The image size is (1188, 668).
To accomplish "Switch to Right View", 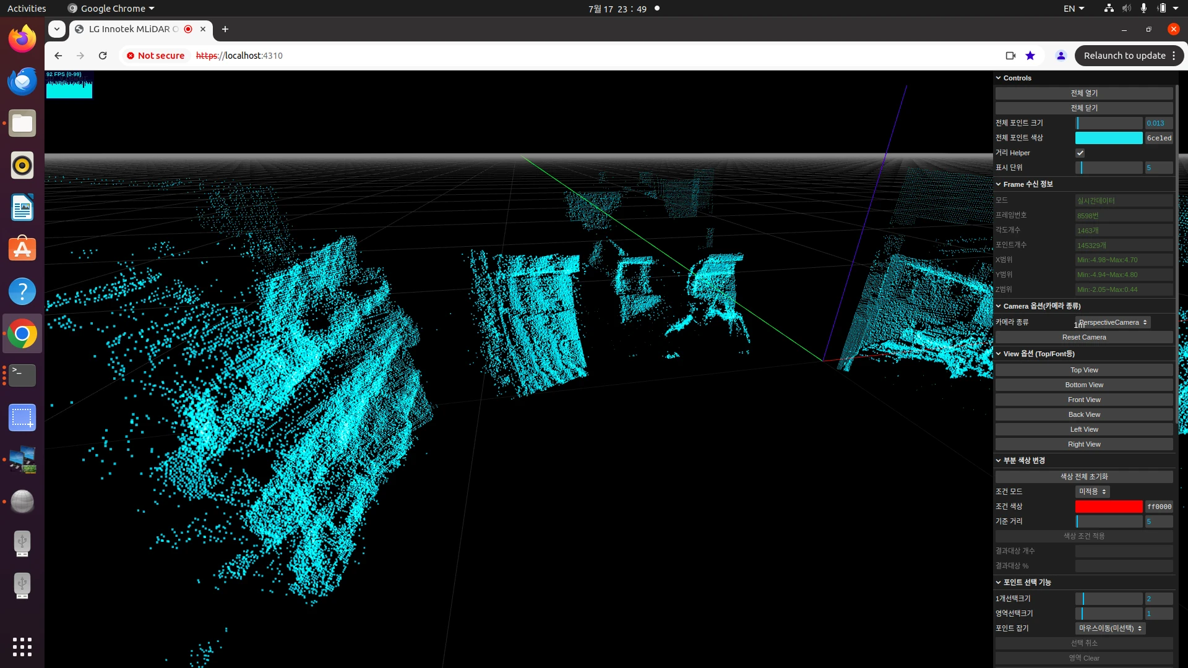I will pyautogui.click(x=1084, y=445).
